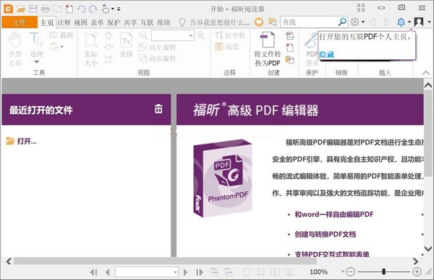Screen dimensions: 434x280
Task: Select the Highlight tool (高亮)
Action: tap(226, 47)
